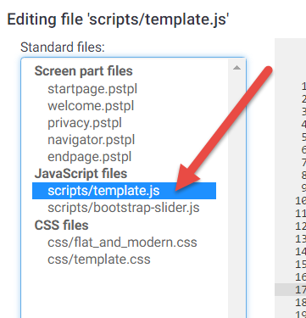The width and height of the screenshot is (306, 318).
Task: Select startpage.pstpl in file list
Action: tap(92, 89)
